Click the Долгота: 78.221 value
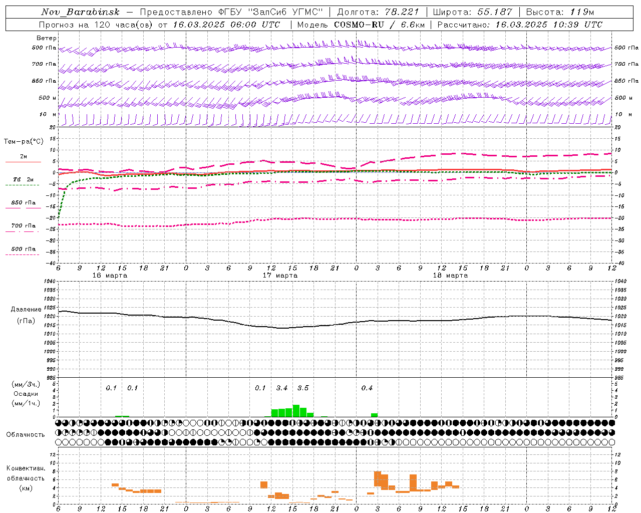The height and width of the screenshot is (513, 641). click(378, 12)
